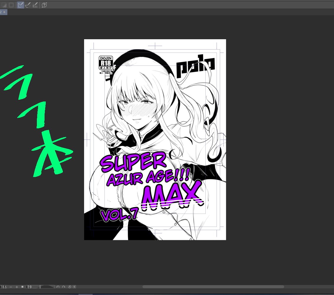Toggle snap to ruler icon
Screen dimensions: 334x295
coord(20,5)
